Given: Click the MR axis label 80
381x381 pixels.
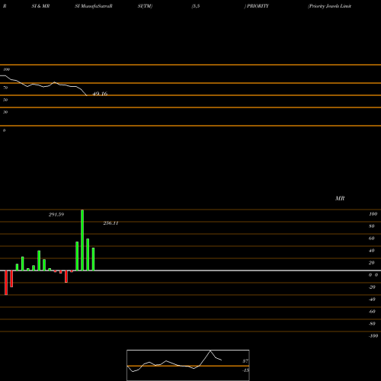Looking at the screenshot, I should click(x=372, y=226).
